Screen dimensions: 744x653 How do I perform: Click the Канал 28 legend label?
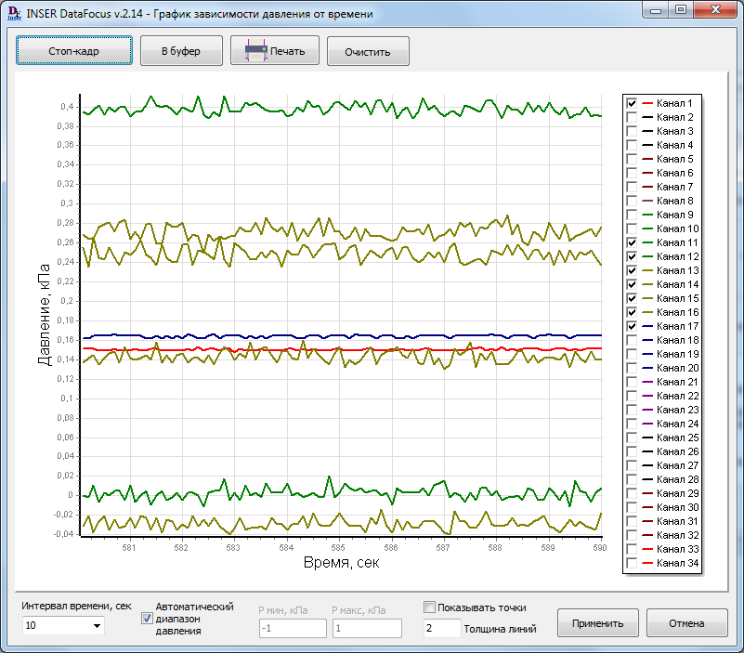tap(677, 479)
